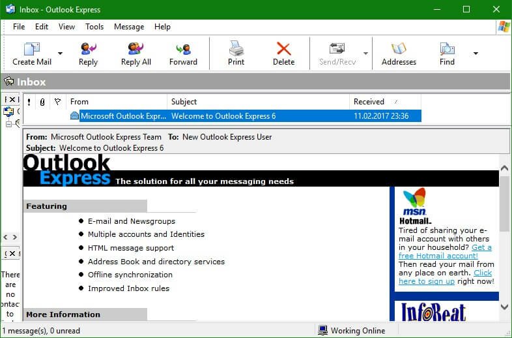The height and width of the screenshot is (338, 512).
Task: Click 'E-mail and Newsgroups' bullet text
Action: click(132, 221)
